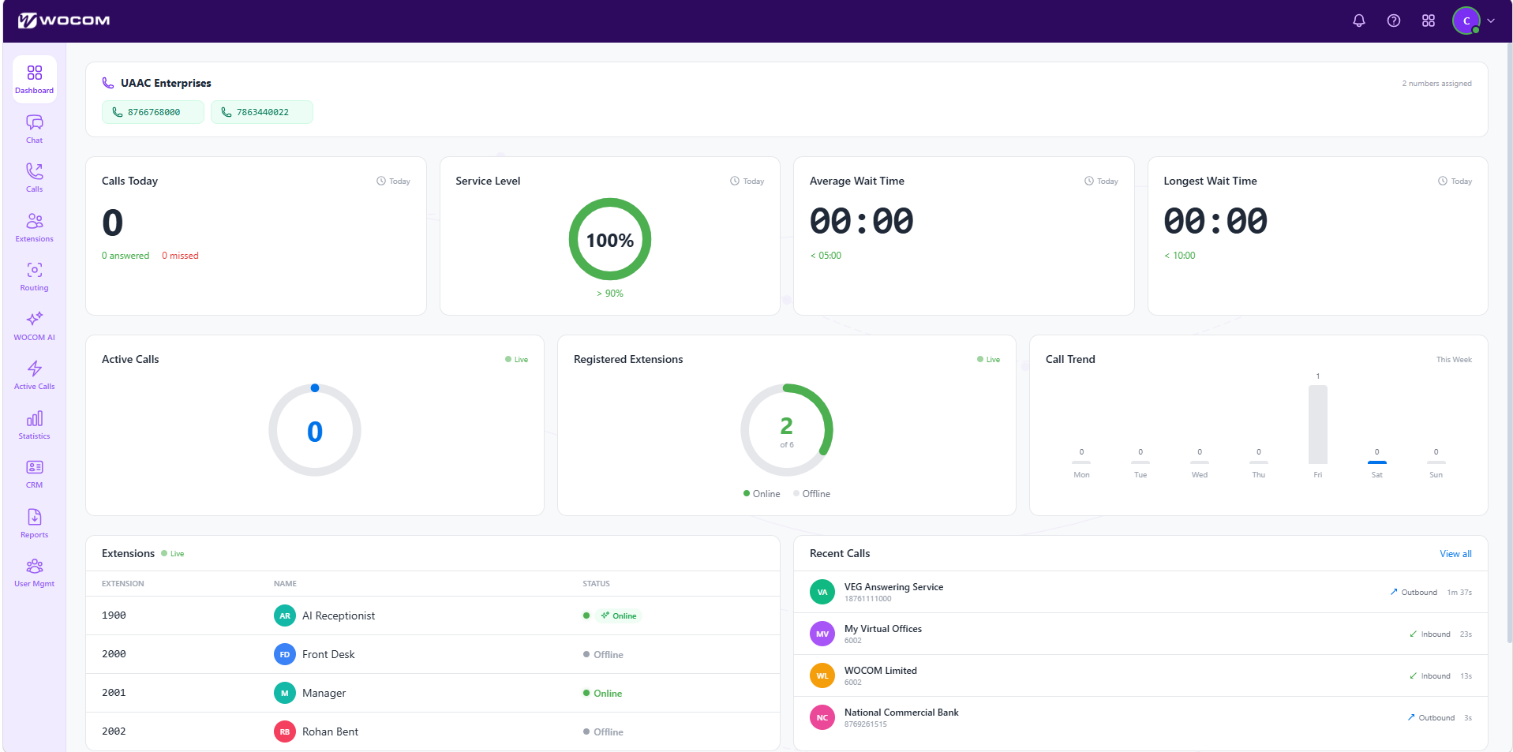Open CRM from the sidebar
This screenshot has height=752, width=1513.
click(x=34, y=473)
